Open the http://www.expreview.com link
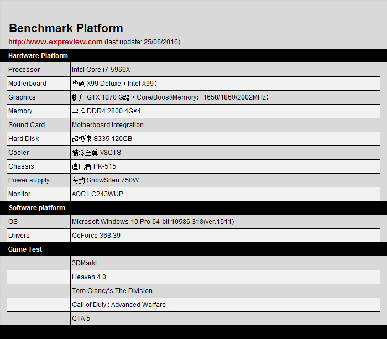The width and height of the screenshot is (387, 339). (55, 42)
